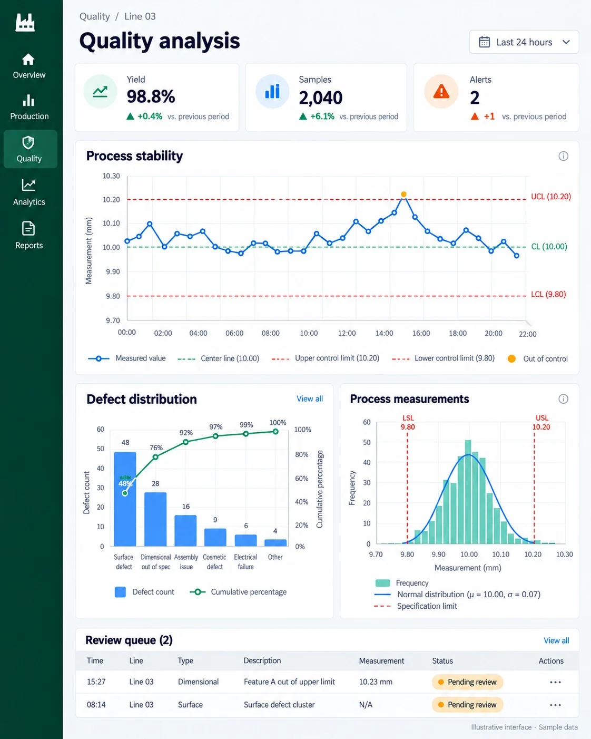Open info icon for Process stability
591x739 pixels.
click(563, 156)
